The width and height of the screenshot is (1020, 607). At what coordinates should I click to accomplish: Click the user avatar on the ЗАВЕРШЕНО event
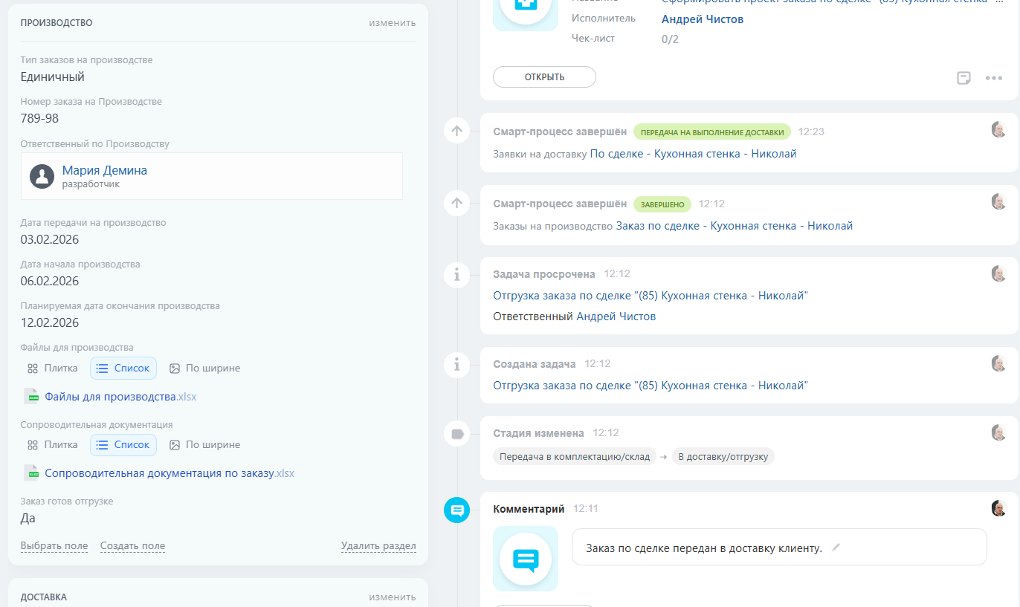point(999,201)
